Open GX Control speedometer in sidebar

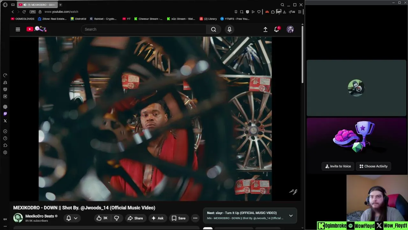[x=5, y=75]
